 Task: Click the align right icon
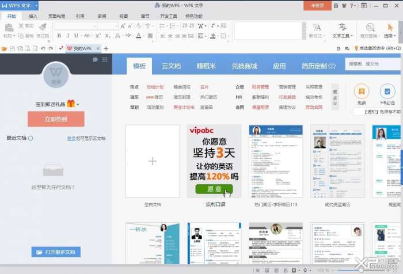pyautogui.click(x=177, y=36)
